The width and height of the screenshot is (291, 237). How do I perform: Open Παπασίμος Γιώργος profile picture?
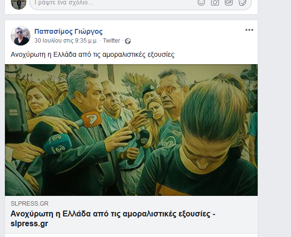[21, 36]
